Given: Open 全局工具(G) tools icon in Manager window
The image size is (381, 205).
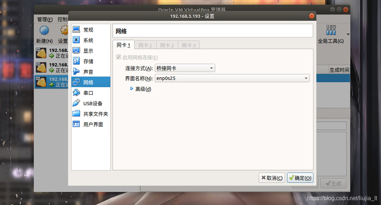Looking at the screenshot, I should pyautogui.click(x=331, y=30).
